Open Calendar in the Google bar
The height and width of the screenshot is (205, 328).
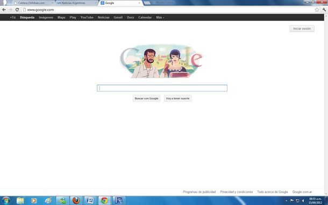point(145,17)
